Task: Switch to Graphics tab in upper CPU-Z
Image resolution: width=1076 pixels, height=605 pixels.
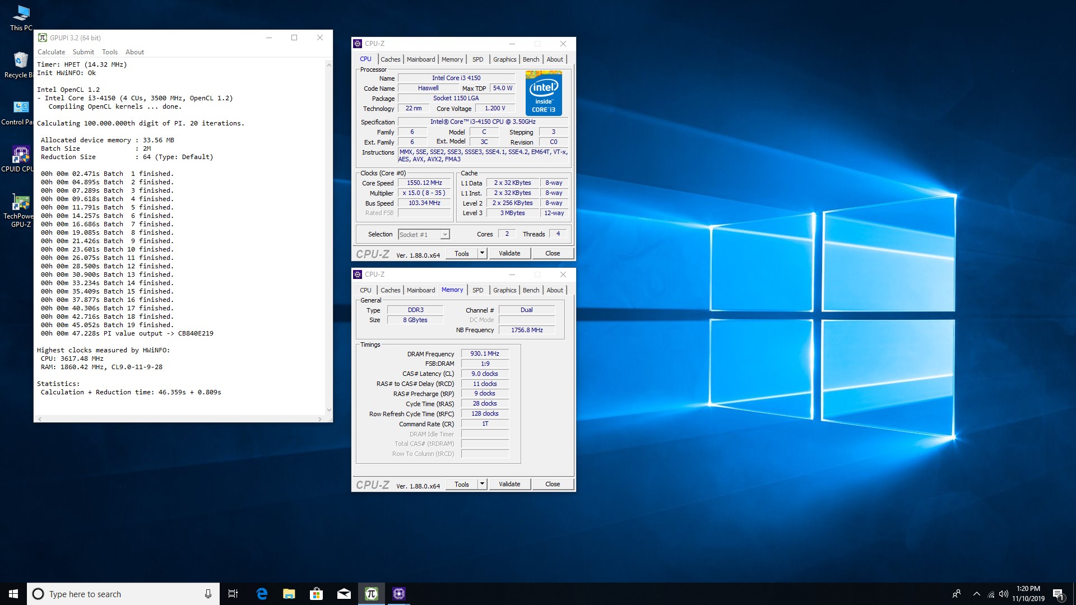Action: click(x=504, y=59)
